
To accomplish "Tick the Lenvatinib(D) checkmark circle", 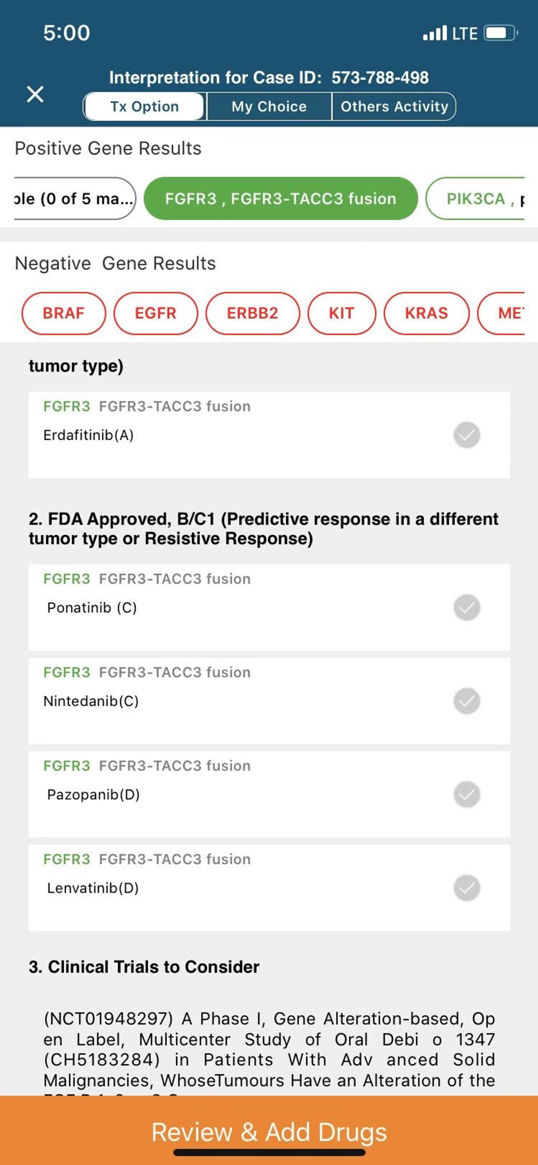I will (467, 888).
